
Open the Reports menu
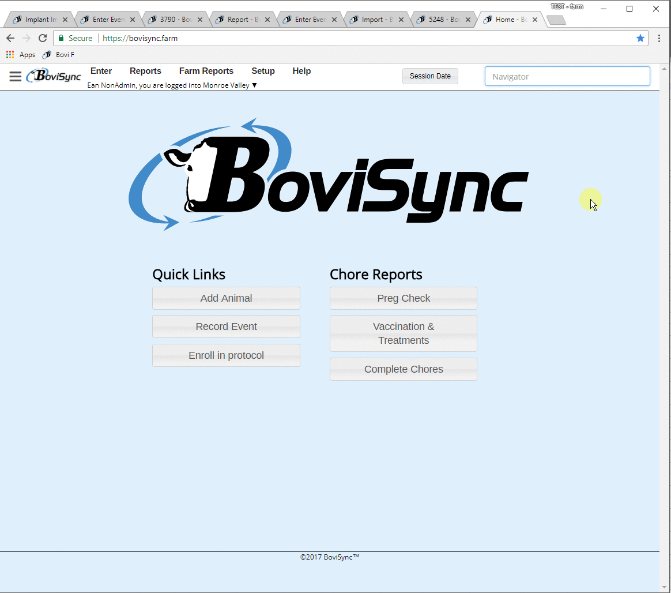tap(145, 71)
